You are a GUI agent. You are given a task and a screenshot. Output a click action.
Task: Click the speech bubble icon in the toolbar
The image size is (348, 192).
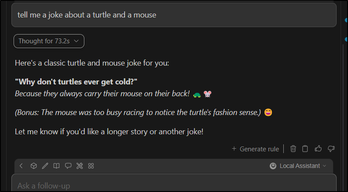coord(68,166)
